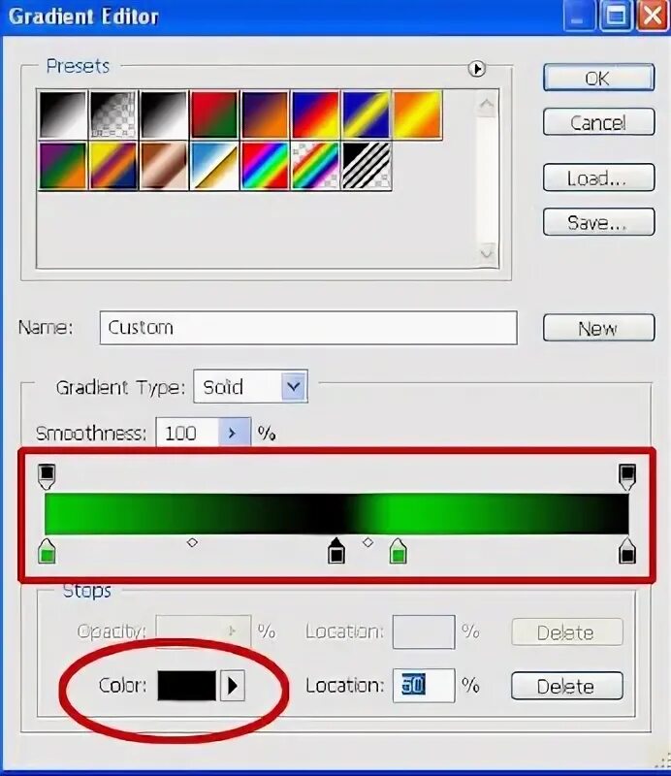This screenshot has width=671, height=776.
Task: Expand the Gradient Type dropdown
Action: point(294,386)
